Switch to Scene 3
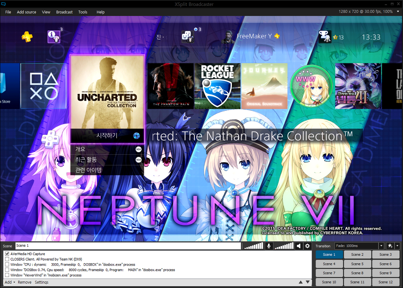This screenshot has height=288, width=403. click(x=386, y=254)
